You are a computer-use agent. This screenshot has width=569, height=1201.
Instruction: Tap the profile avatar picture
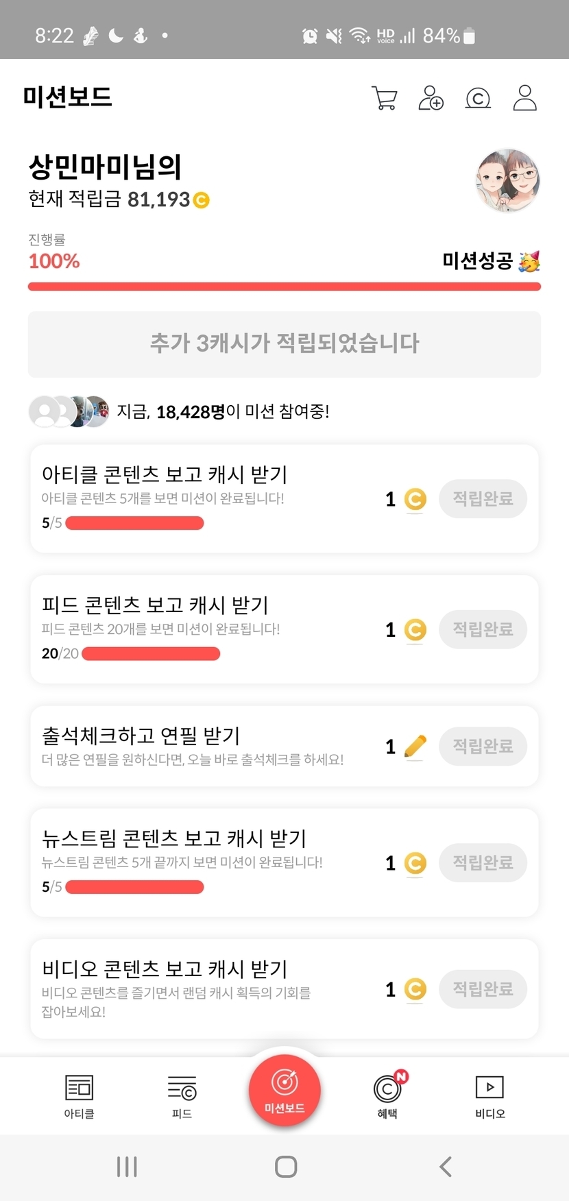[507, 180]
